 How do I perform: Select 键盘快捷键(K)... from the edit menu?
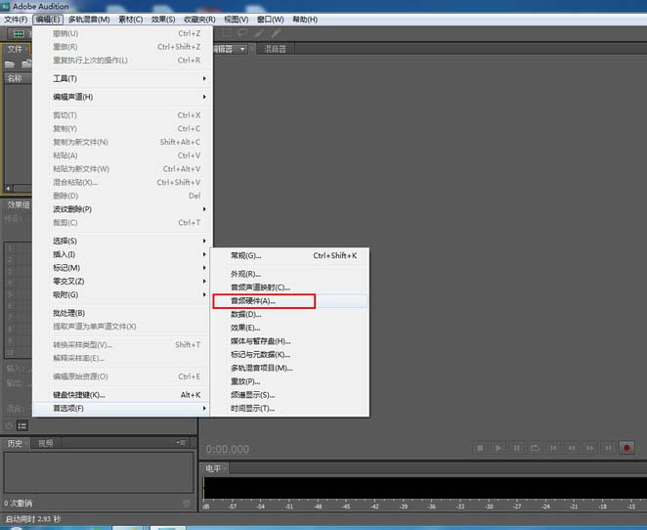point(122,395)
